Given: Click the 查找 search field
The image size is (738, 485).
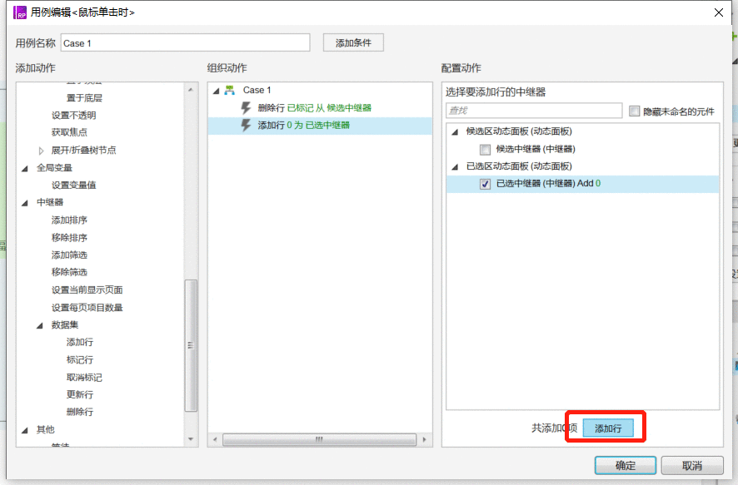Looking at the screenshot, I should click(x=534, y=111).
